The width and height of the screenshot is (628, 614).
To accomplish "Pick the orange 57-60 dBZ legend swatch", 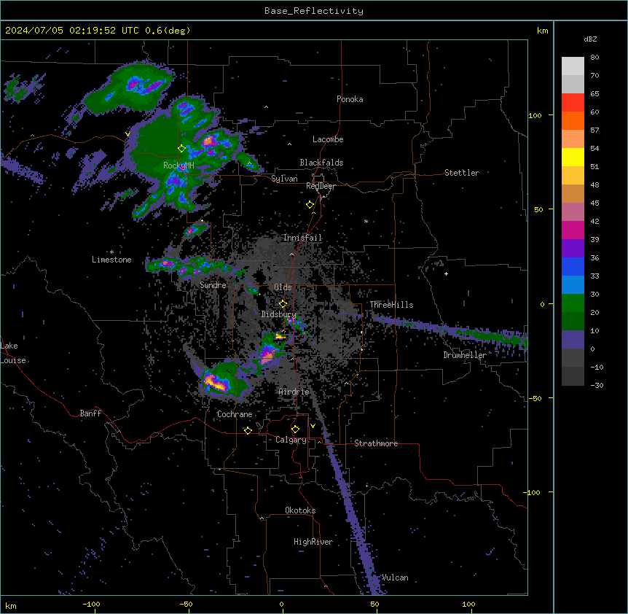I will 573,120.
